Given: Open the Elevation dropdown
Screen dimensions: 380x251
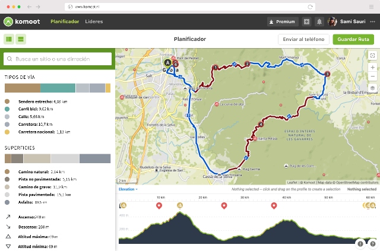Looking at the screenshot, I should [x=128, y=189].
